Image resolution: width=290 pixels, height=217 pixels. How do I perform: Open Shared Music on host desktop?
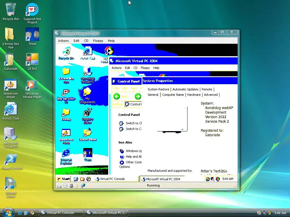pyautogui.click(x=11, y=187)
